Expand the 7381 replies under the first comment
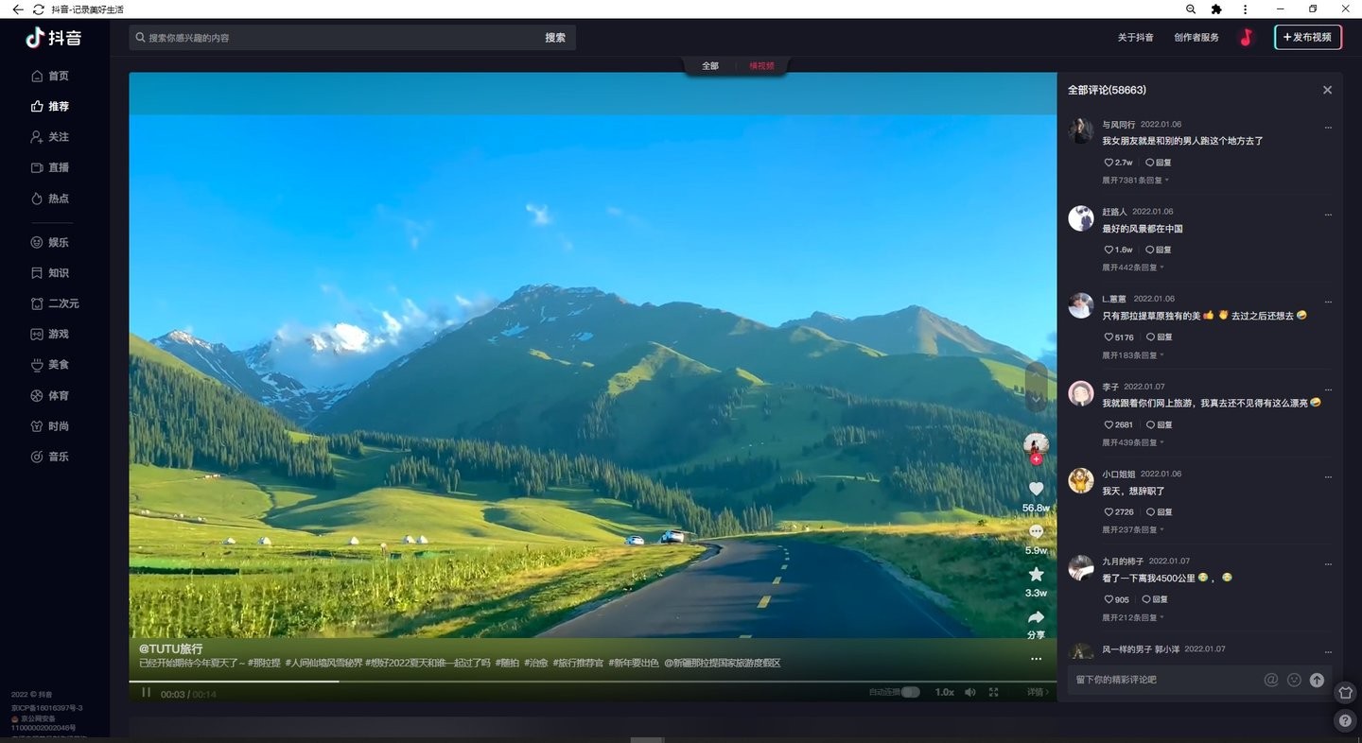 [1135, 180]
